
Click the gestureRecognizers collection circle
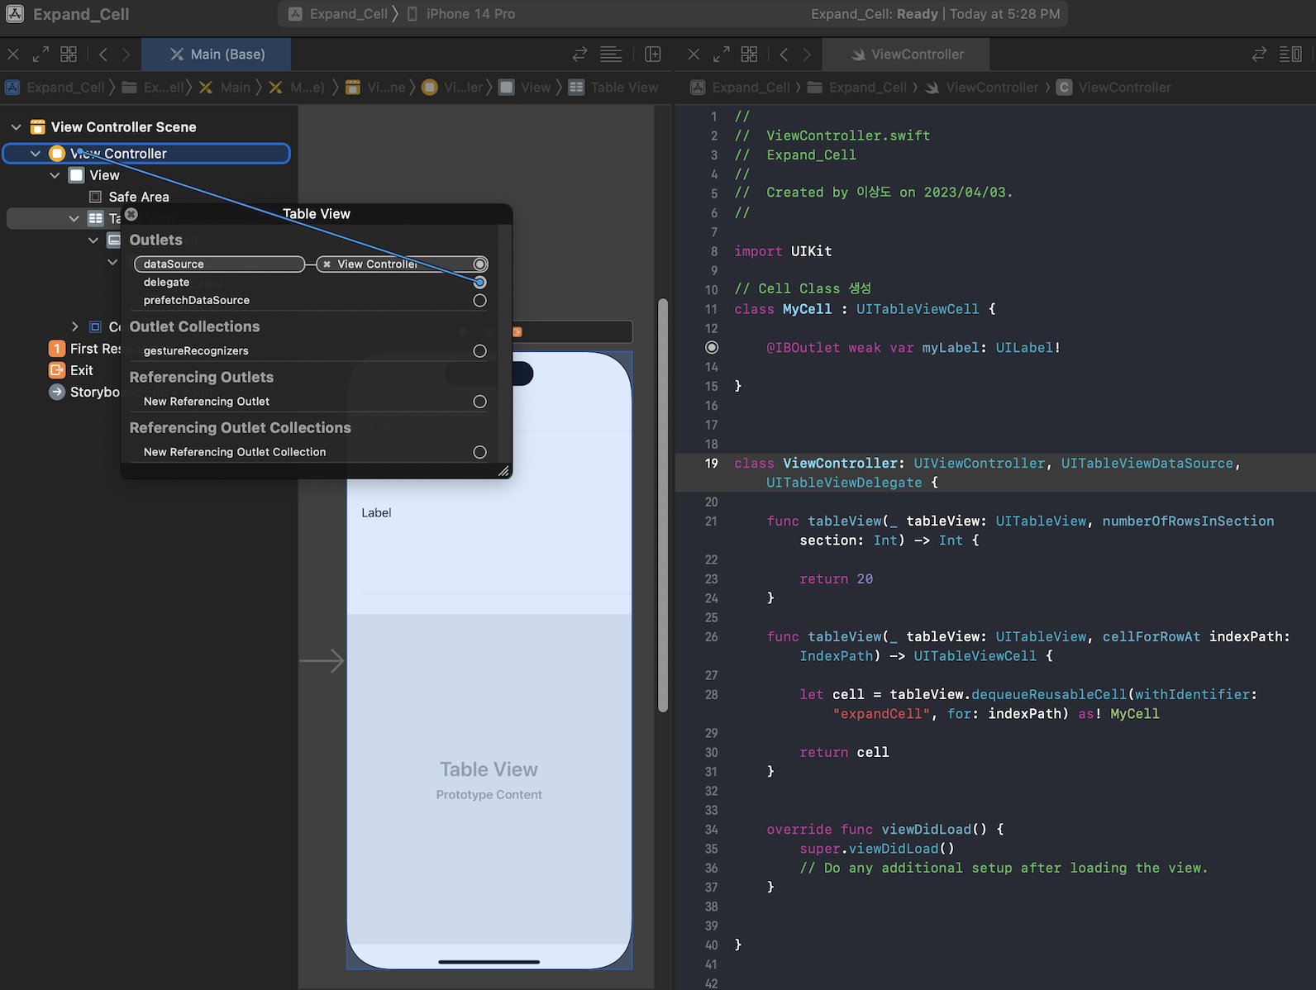(479, 351)
